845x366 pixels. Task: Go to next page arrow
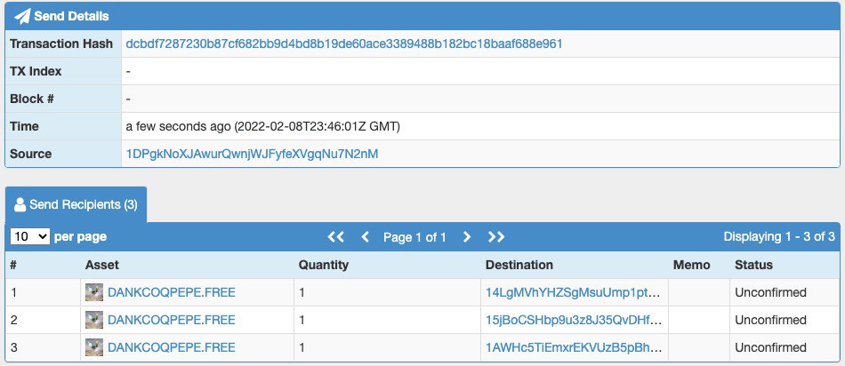(467, 237)
